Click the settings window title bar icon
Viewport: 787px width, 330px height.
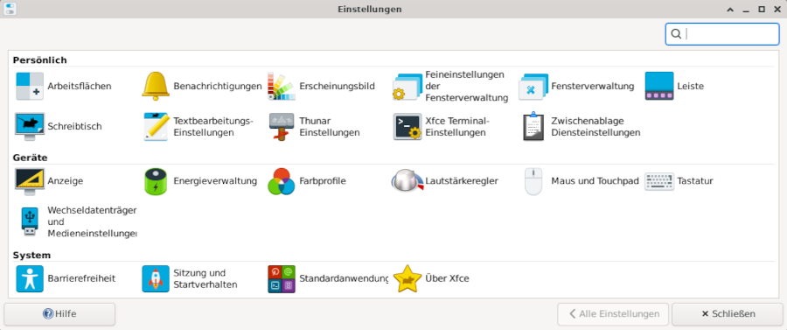tap(10, 9)
